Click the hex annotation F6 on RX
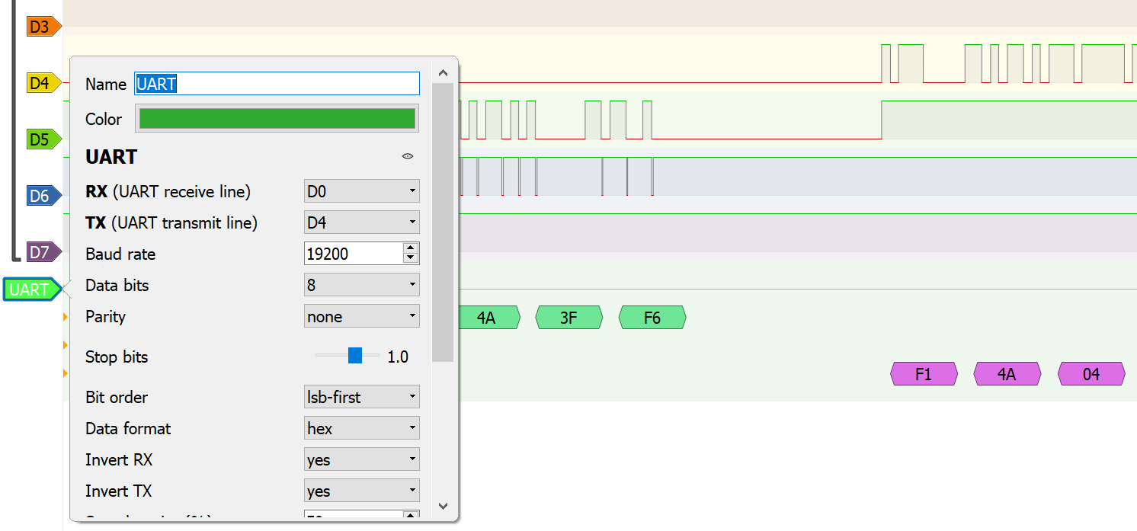This screenshot has height=531, width=1137. tap(652, 318)
